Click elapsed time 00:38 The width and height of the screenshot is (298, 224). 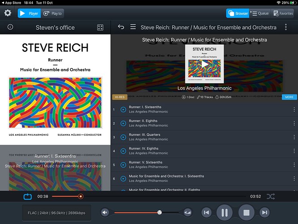click(43, 196)
